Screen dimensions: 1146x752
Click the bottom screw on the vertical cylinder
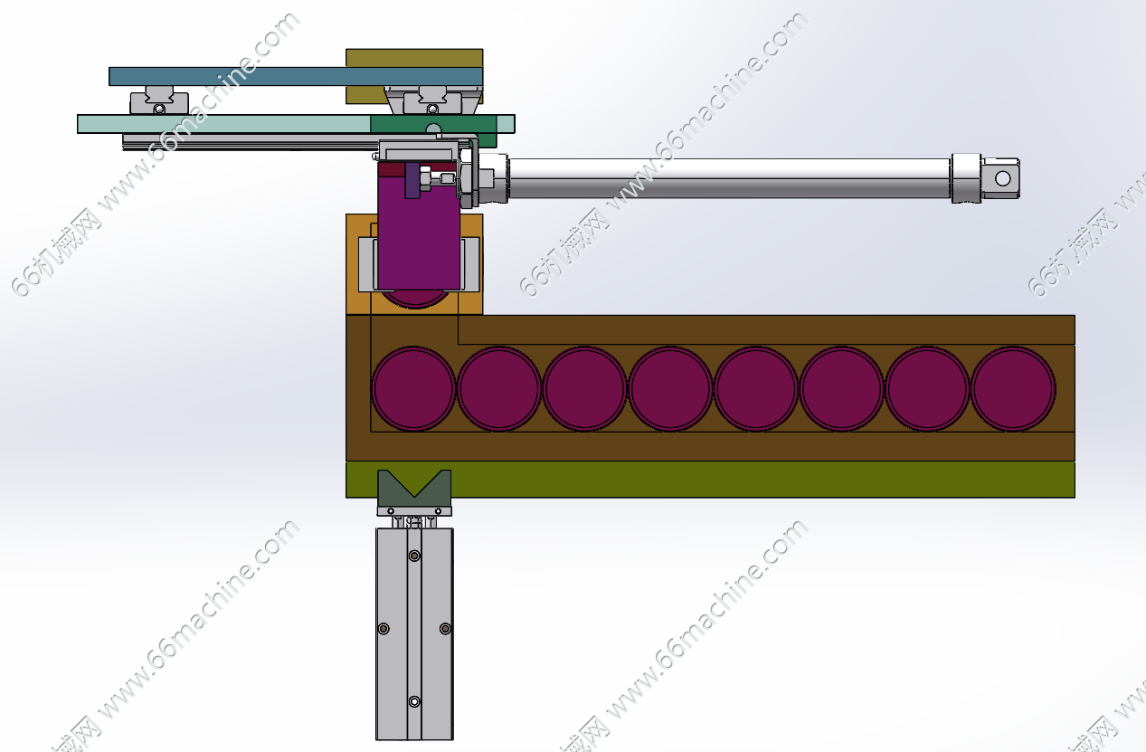(414, 701)
